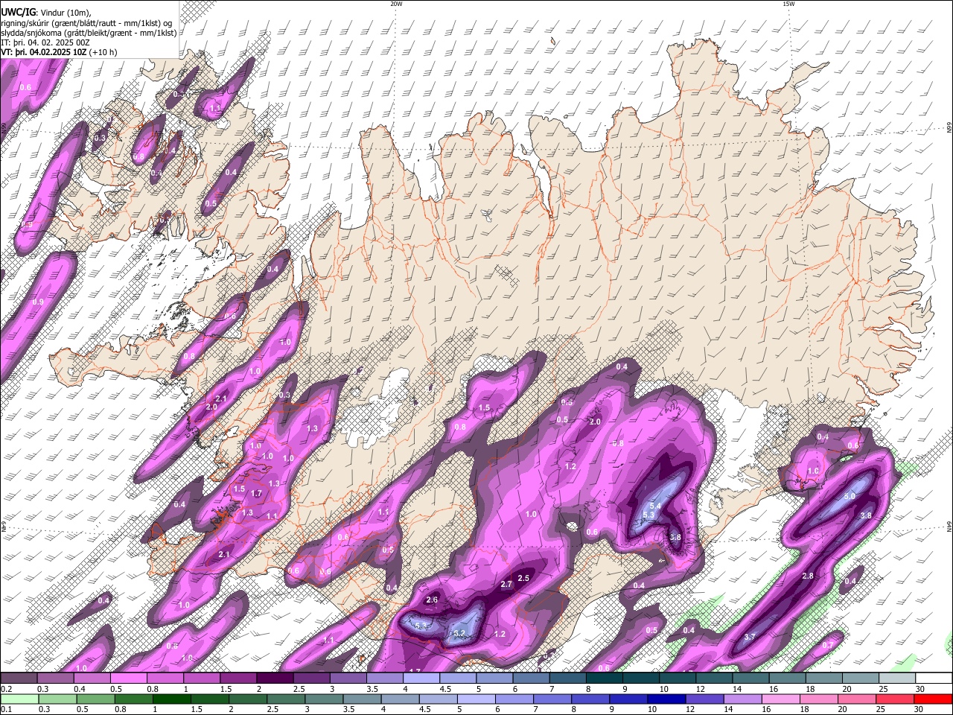Screen dimensions: 953x715
Task: Click the pale green lower swatch starting at 0.1
Action: 20,699
